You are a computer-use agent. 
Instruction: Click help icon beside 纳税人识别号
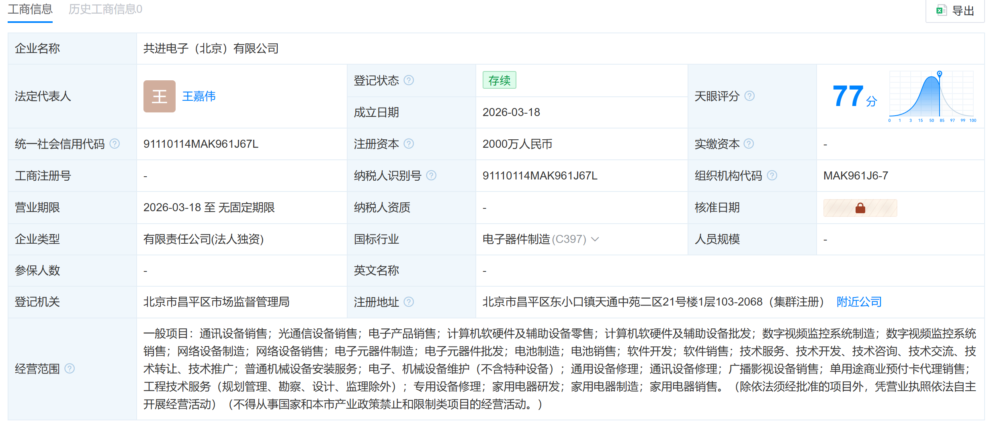point(431,175)
